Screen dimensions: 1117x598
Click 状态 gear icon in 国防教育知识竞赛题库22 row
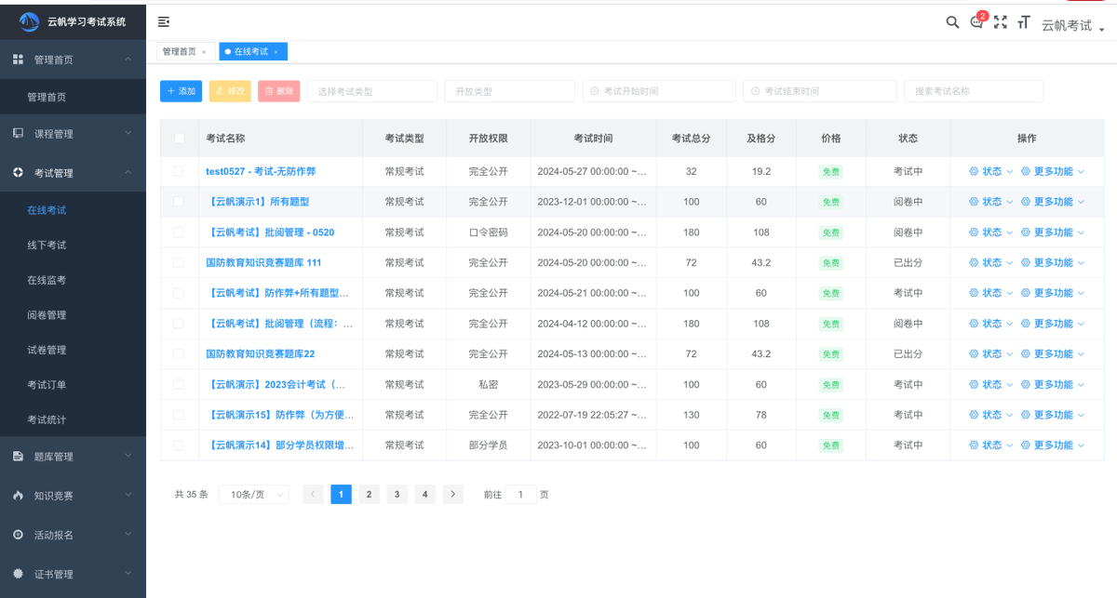[x=974, y=354]
